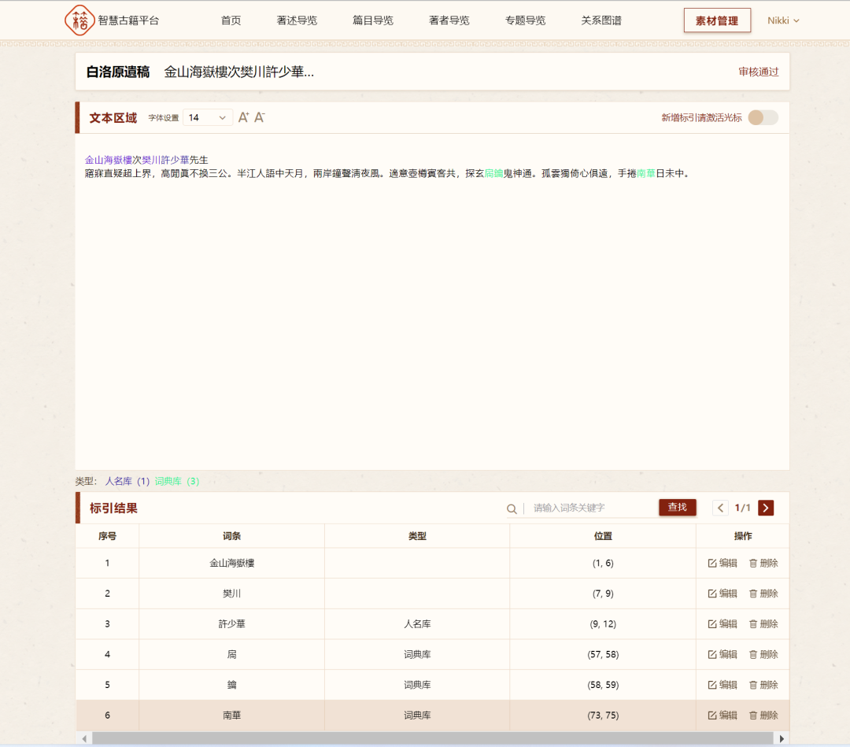Click the 智慧古籍平台 site name
The height and width of the screenshot is (747, 850).
coord(128,20)
